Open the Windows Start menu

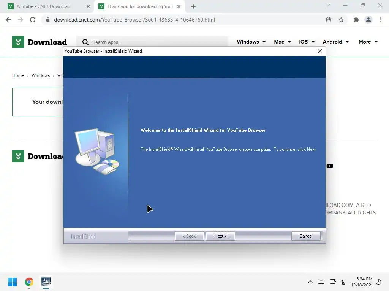coord(13,282)
